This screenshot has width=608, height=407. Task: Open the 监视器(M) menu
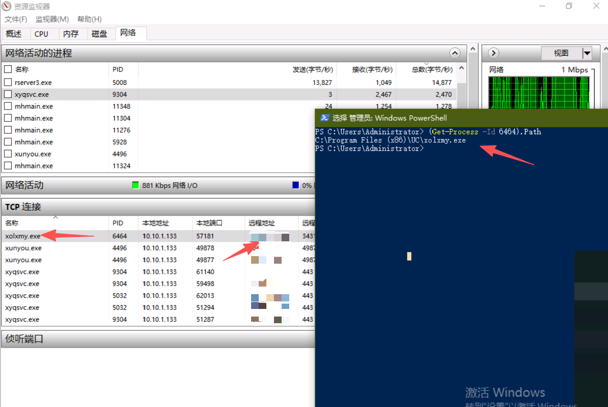[x=52, y=19]
